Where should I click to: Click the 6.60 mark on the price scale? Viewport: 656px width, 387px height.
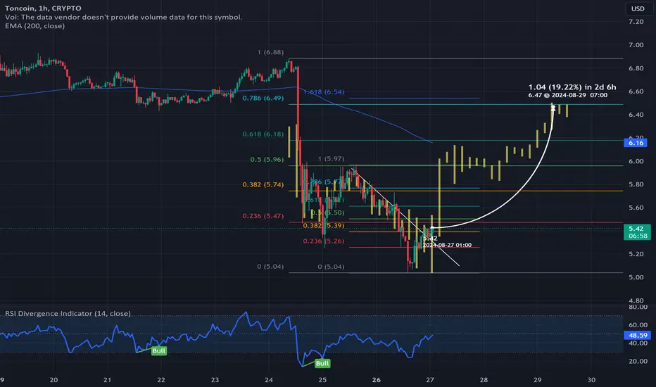[636, 91]
